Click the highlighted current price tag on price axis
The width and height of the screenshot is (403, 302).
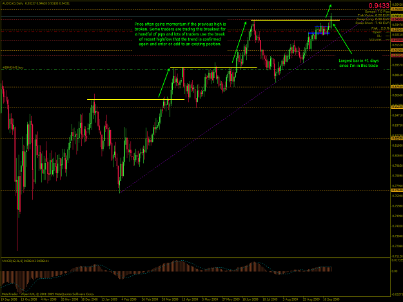tap(397, 16)
